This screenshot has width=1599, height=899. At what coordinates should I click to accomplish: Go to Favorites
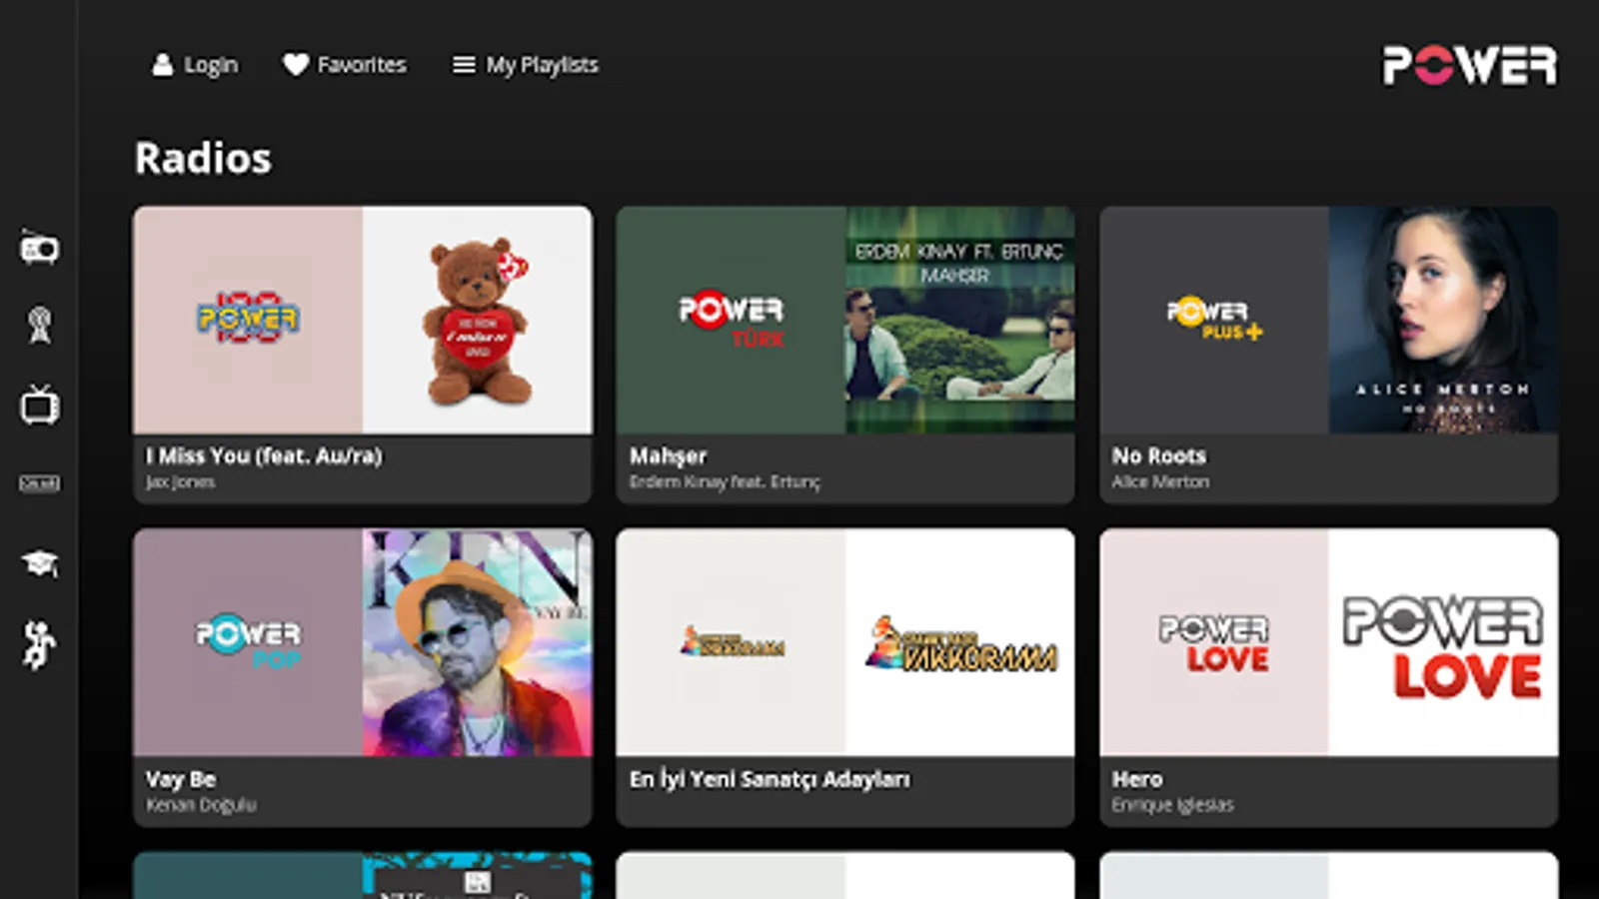click(x=362, y=65)
